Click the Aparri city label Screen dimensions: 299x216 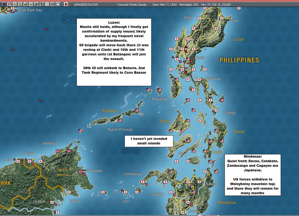pos(233,20)
